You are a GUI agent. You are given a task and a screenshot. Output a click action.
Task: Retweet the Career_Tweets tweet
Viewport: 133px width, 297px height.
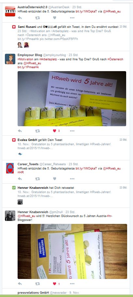coord(37,179)
